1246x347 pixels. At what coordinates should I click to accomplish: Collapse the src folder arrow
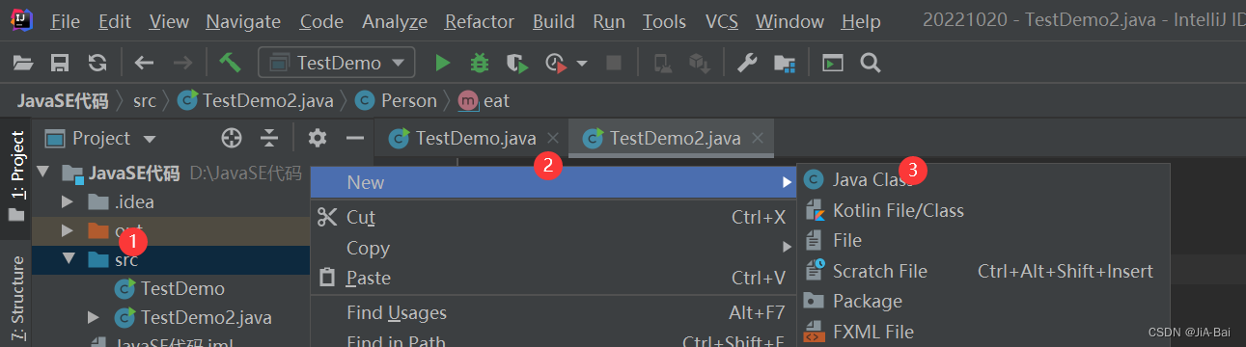(x=68, y=259)
